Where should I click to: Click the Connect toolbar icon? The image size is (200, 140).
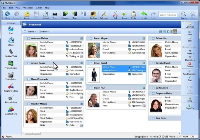point(65,15)
